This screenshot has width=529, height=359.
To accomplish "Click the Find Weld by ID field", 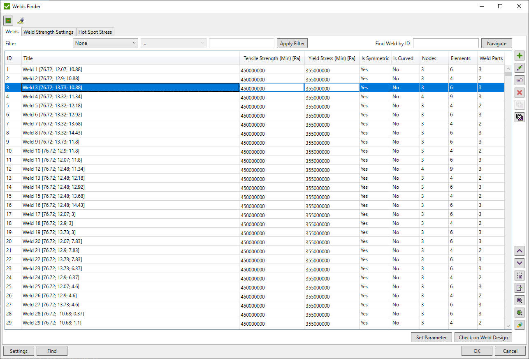I will coord(445,43).
